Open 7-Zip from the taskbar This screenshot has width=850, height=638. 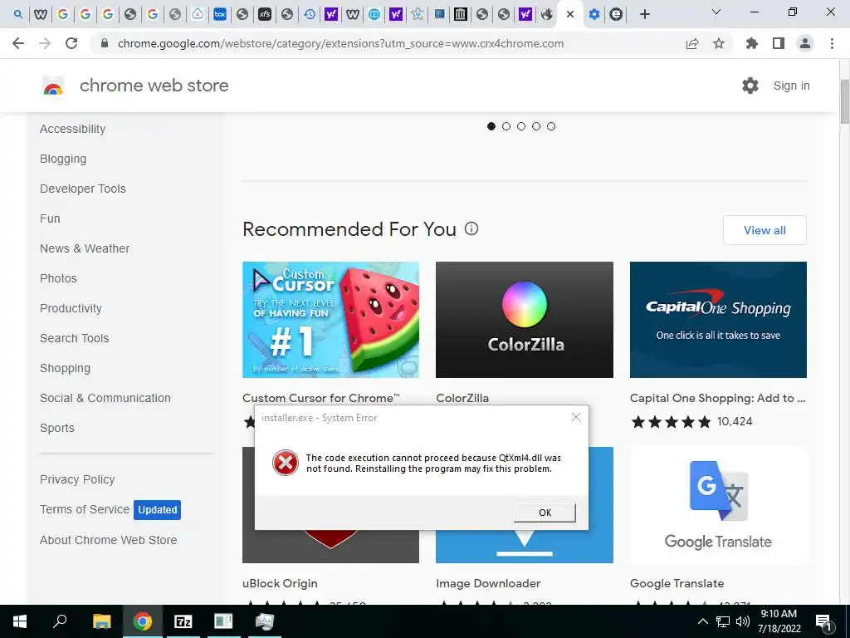click(x=183, y=621)
